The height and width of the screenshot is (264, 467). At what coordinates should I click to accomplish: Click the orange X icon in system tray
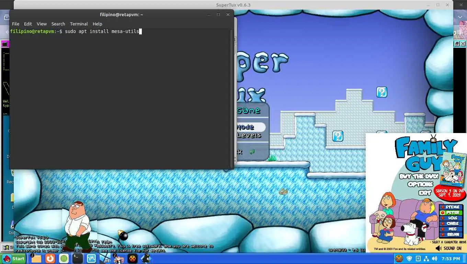399,258
